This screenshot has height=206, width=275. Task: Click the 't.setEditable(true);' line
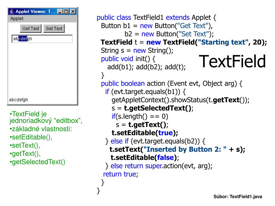pos(145,133)
